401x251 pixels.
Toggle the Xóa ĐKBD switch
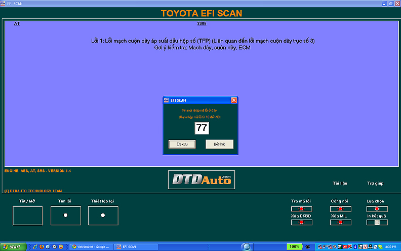click(302, 222)
